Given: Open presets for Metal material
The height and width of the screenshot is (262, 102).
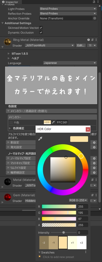Looking at the screenshot, I should pos(92,180).
